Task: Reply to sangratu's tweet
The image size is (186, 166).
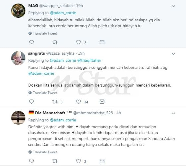Action: [x=31, y=102]
